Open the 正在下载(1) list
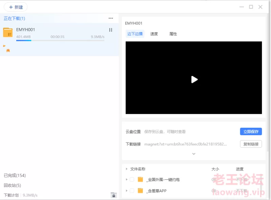 14,19
